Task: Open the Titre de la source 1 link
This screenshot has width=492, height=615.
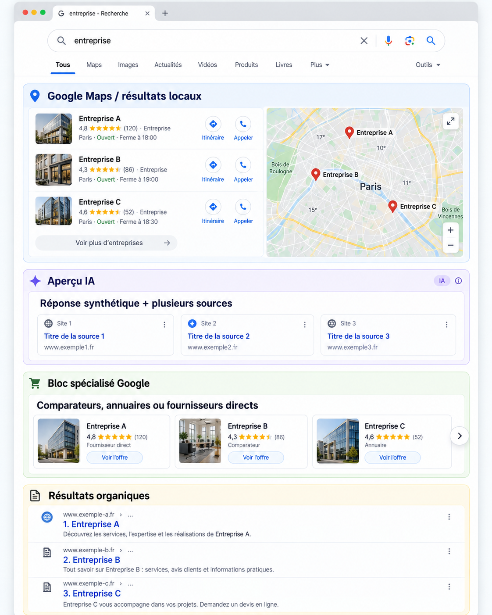Action: pyautogui.click(x=74, y=336)
